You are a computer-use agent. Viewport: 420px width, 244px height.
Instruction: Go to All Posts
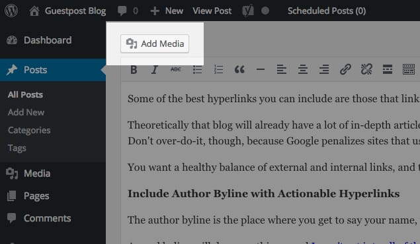click(25, 95)
